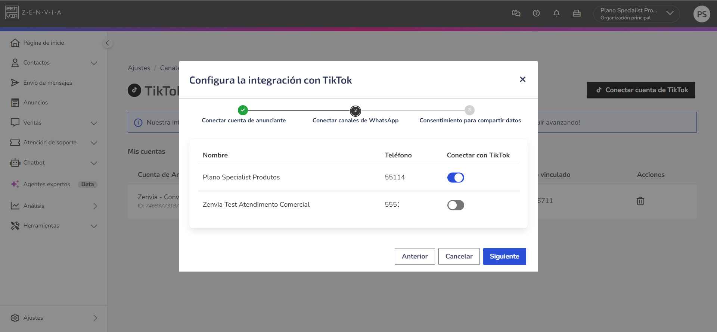Open the notifications bell
This screenshot has width=717, height=332.
click(x=556, y=13)
